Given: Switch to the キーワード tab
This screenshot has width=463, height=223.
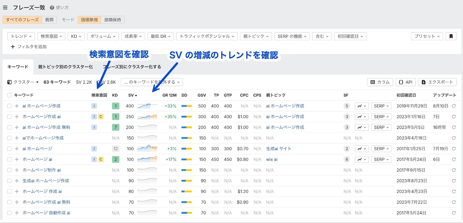Looking at the screenshot, I should point(18,67).
